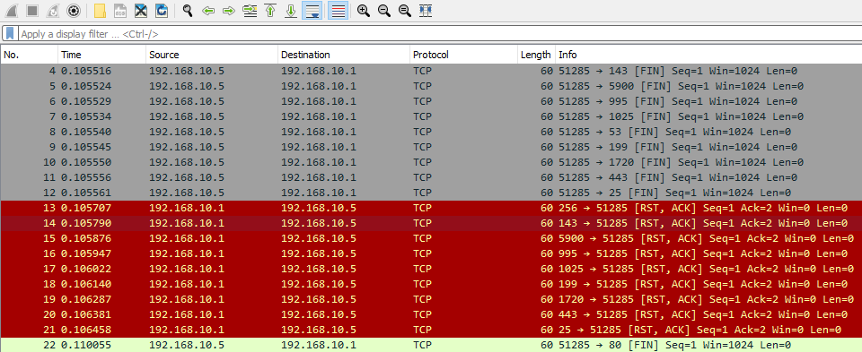Toggle packet list colorization
The height and width of the screenshot is (352, 862).
tap(339, 11)
